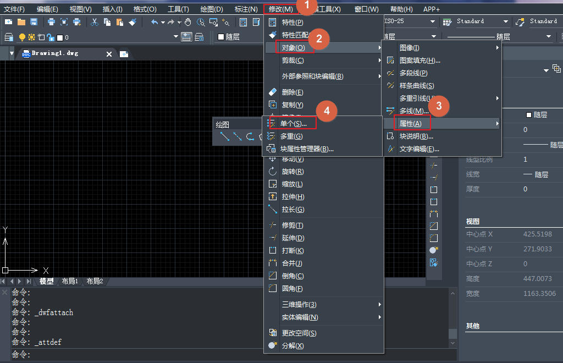Click the Plot printer icon
This screenshot has width=563, height=363.
(51, 22)
